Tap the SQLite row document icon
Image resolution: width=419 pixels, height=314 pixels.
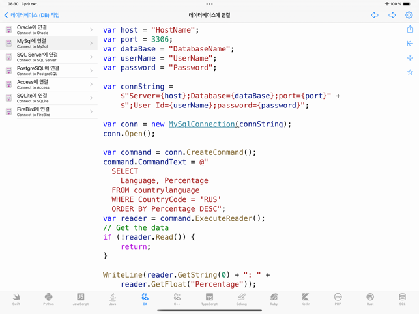pos(9,98)
